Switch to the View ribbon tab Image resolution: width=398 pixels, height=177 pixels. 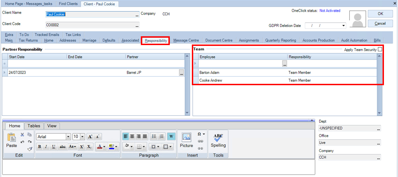[52, 126]
